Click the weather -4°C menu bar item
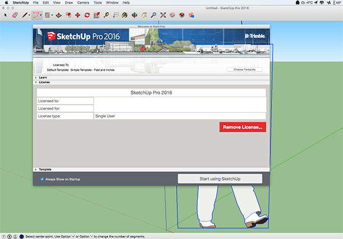 point(307,3)
